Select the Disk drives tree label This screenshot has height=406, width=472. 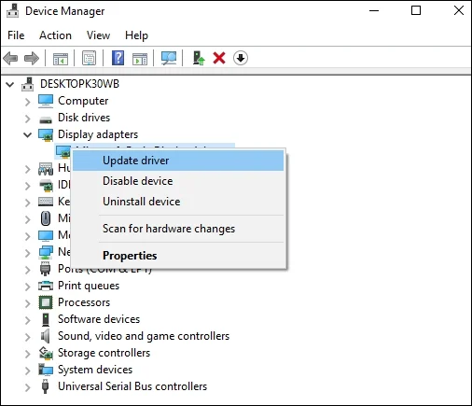[x=84, y=118]
